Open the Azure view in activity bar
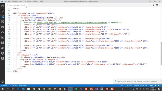This screenshot has height=91, width=162. [3, 32]
